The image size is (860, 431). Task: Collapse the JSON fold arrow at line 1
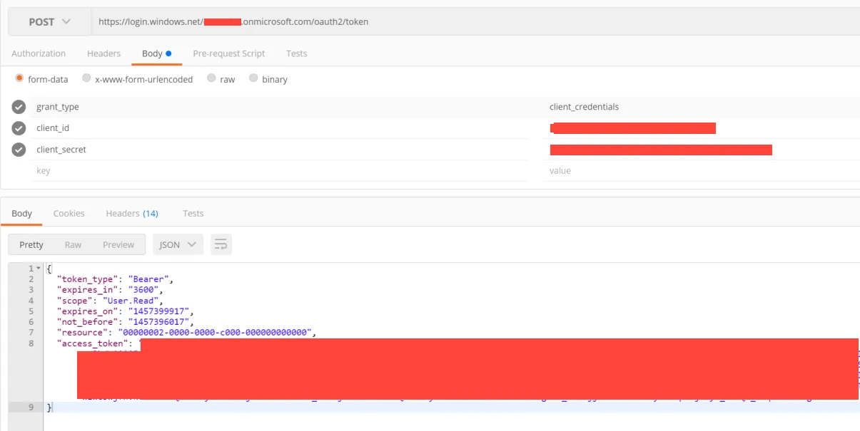coord(38,269)
